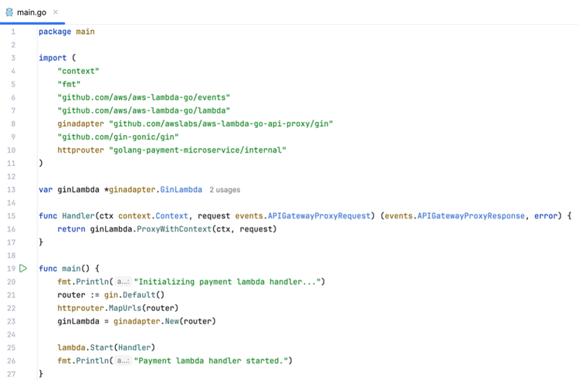Close the main.go editor tab
The image size is (579, 382).
(x=56, y=12)
